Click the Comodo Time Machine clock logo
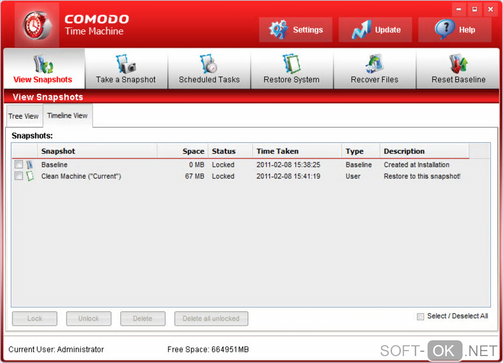 point(37,25)
